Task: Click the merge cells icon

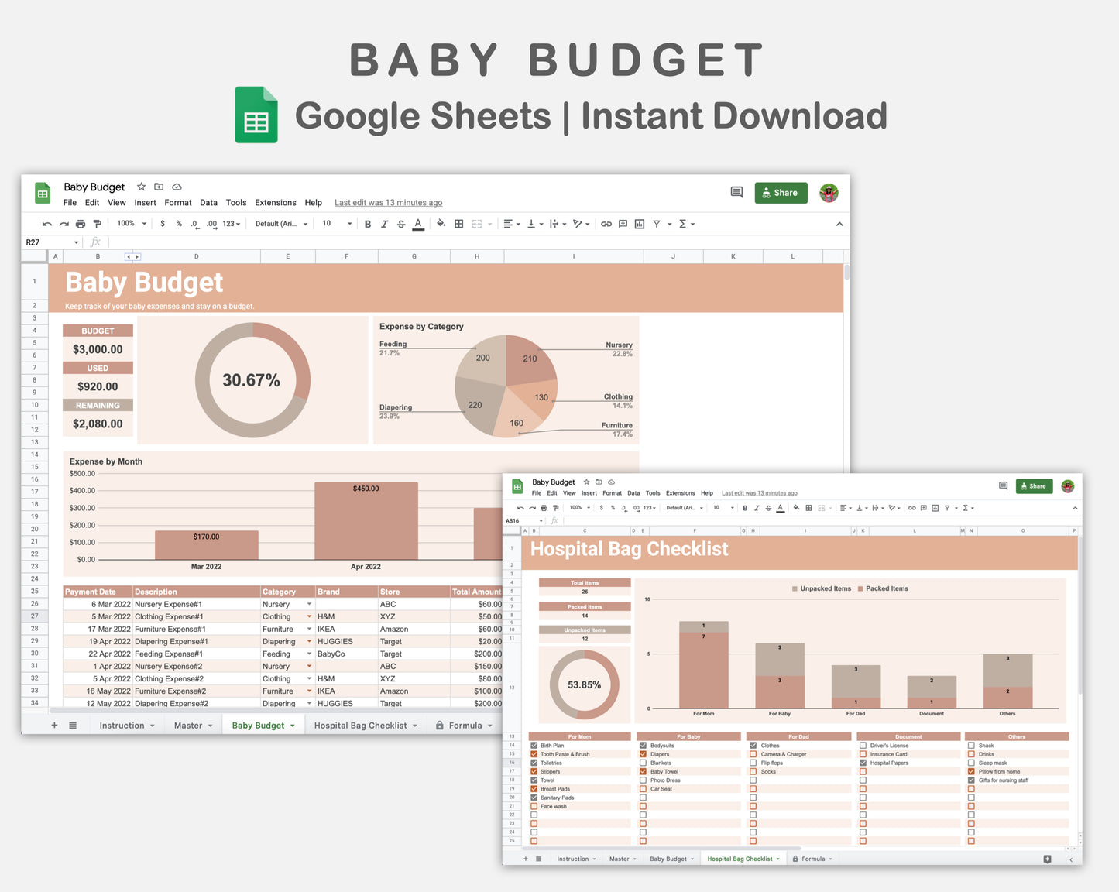Action: (476, 224)
